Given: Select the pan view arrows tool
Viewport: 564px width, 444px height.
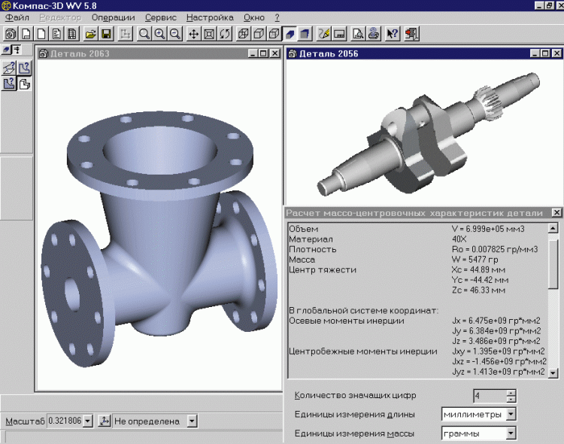Looking at the screenshot, I should point(193,34).
